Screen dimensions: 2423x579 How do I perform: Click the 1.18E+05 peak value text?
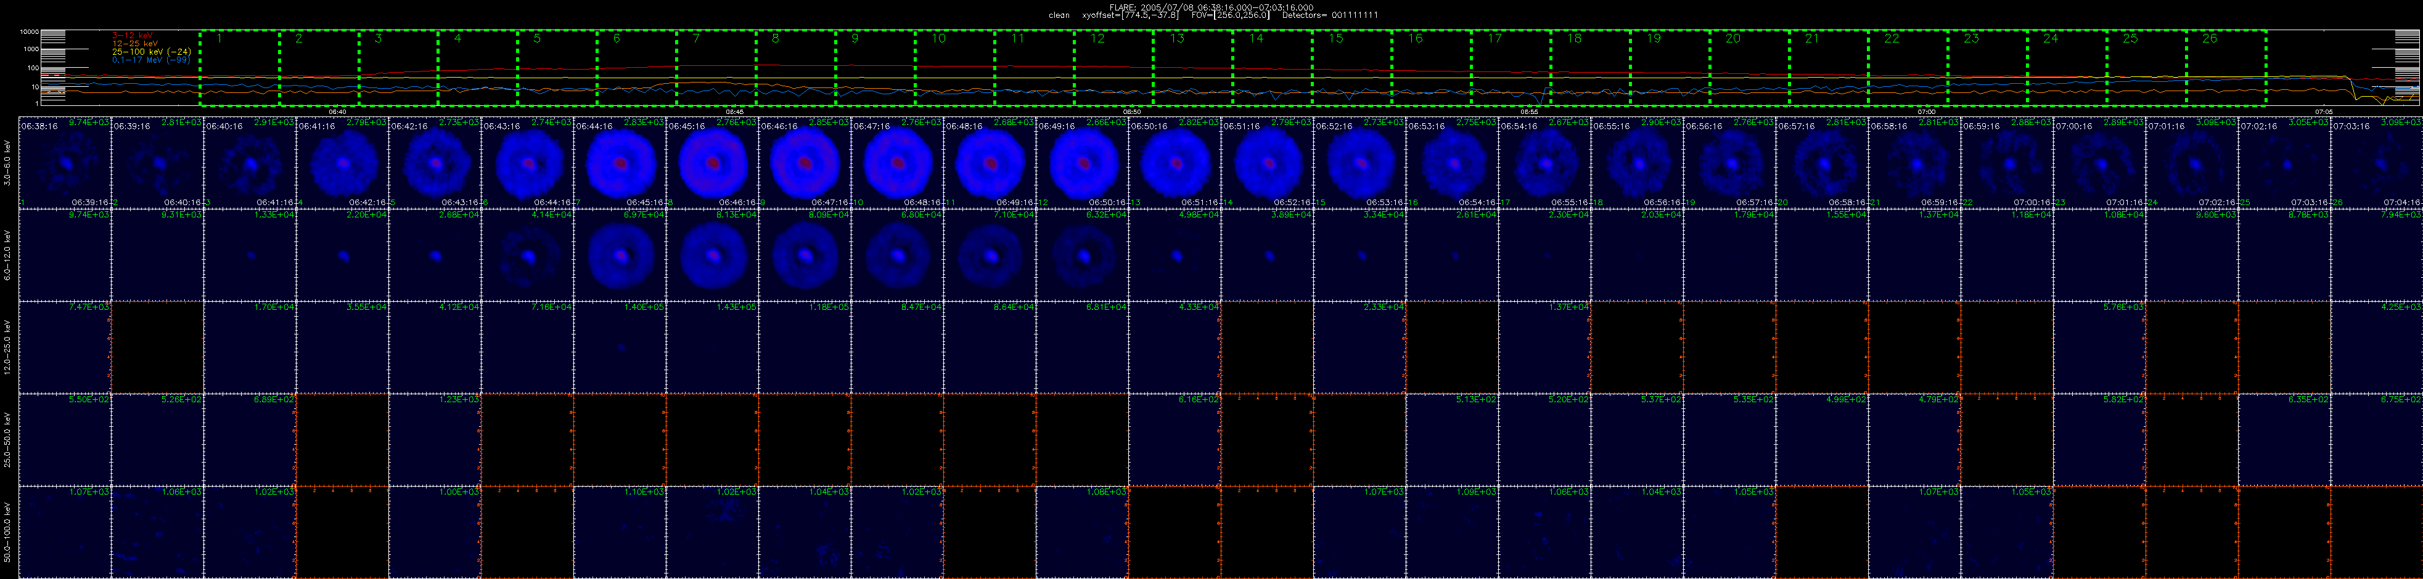tap(830, 307)
